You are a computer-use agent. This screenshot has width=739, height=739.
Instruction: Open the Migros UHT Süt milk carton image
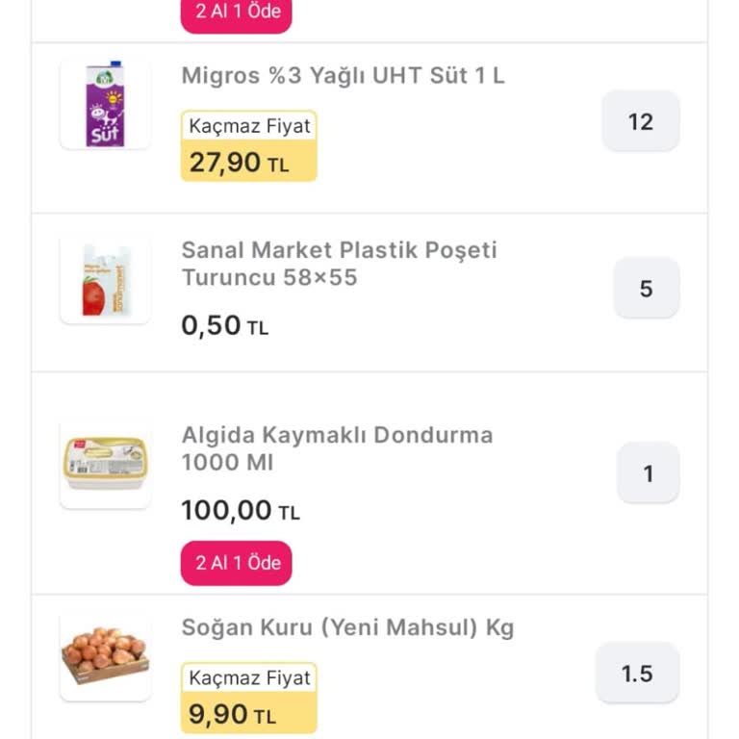pos(105,105)
